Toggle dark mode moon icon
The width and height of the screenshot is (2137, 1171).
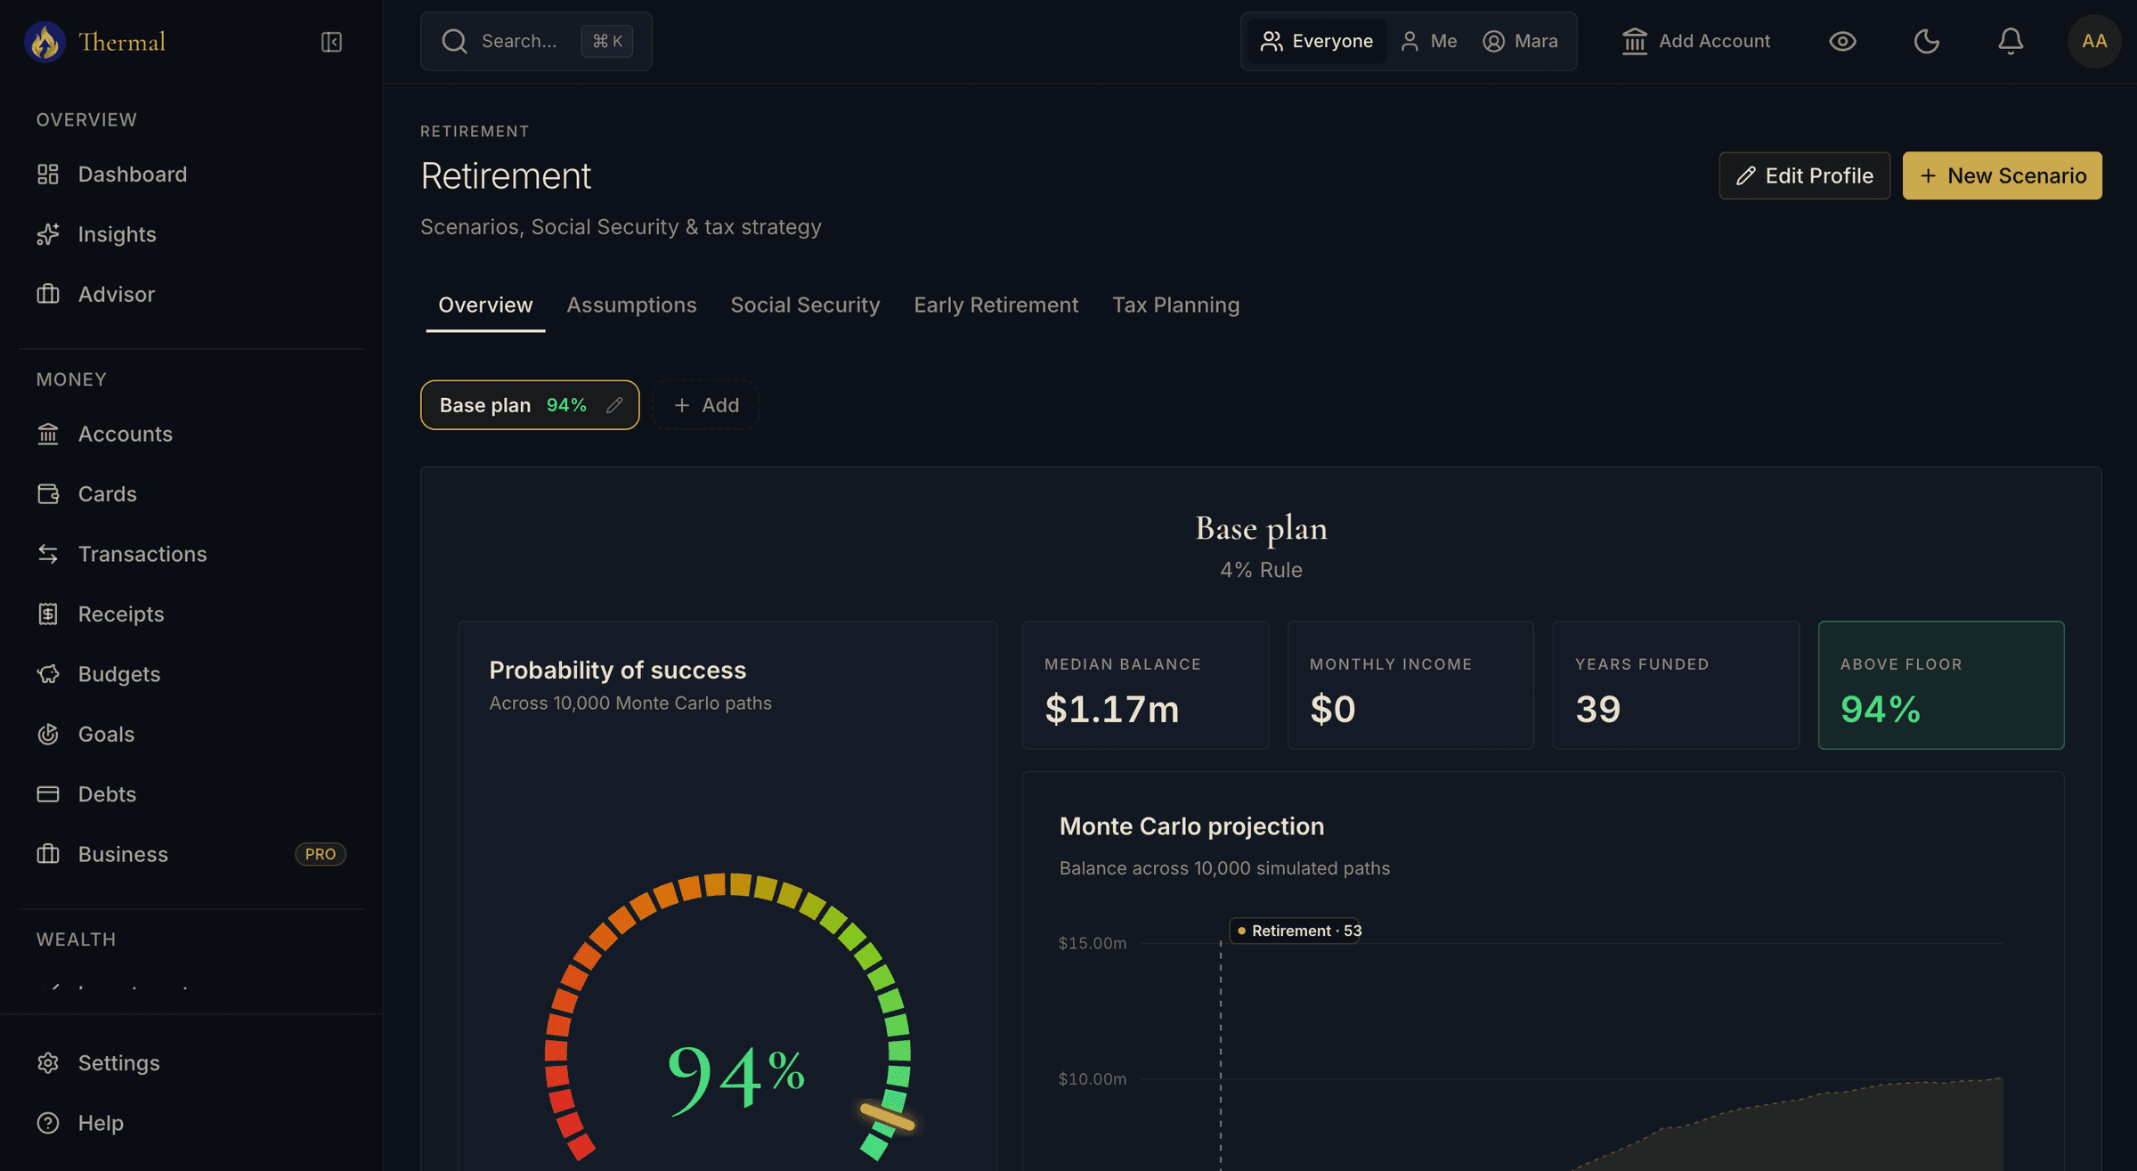[1926, 41]
